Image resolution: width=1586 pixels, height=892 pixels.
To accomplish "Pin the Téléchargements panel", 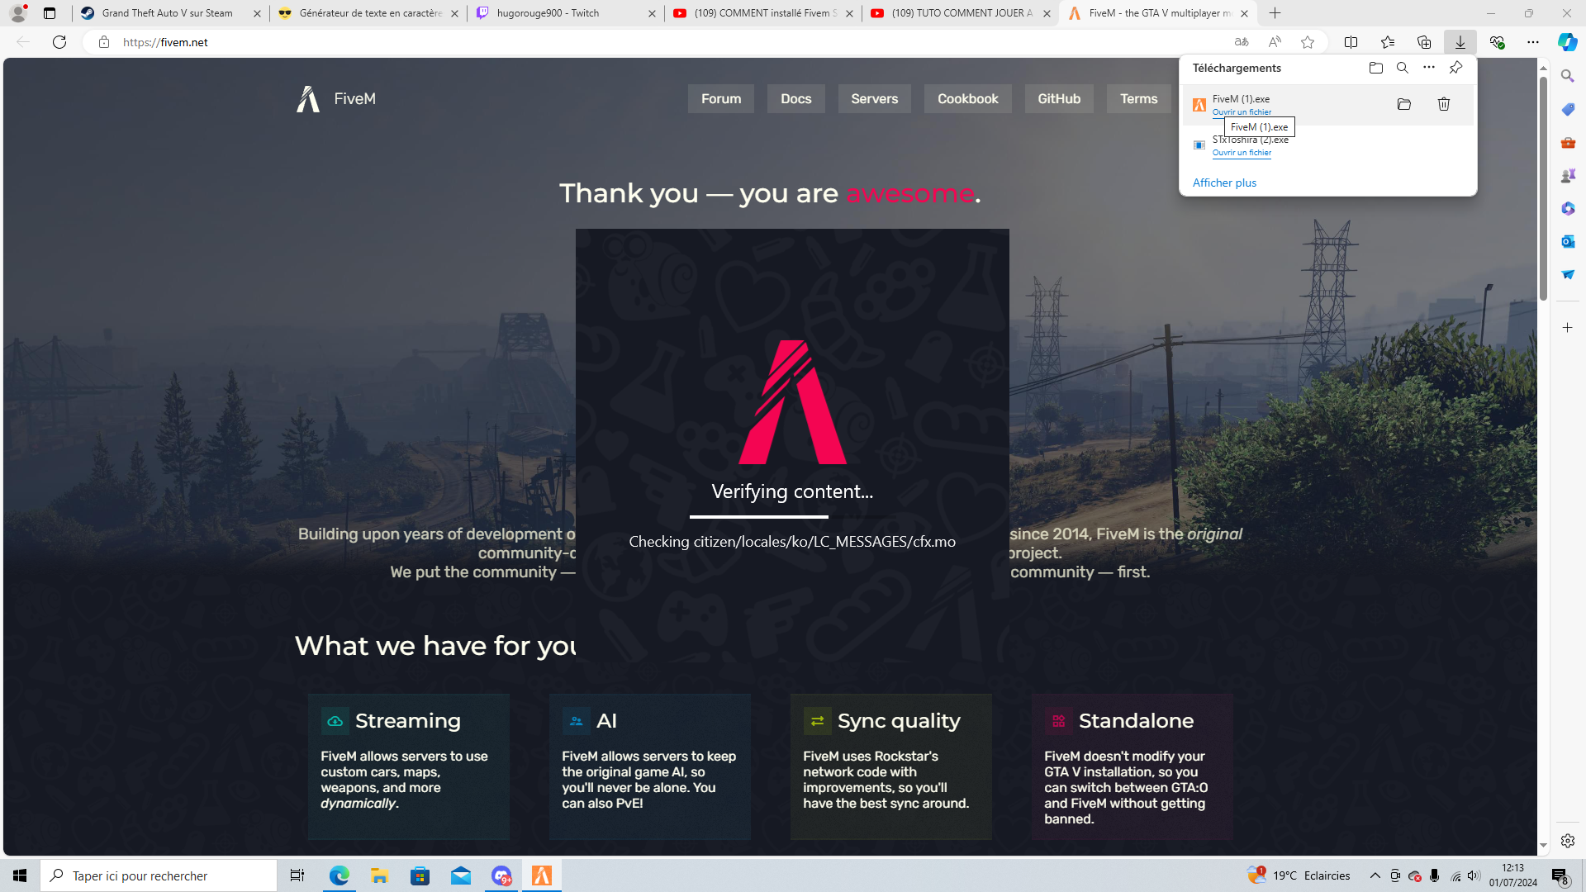I will pos(1455,68).
